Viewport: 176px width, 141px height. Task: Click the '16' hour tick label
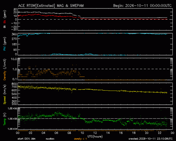point(121,133)
